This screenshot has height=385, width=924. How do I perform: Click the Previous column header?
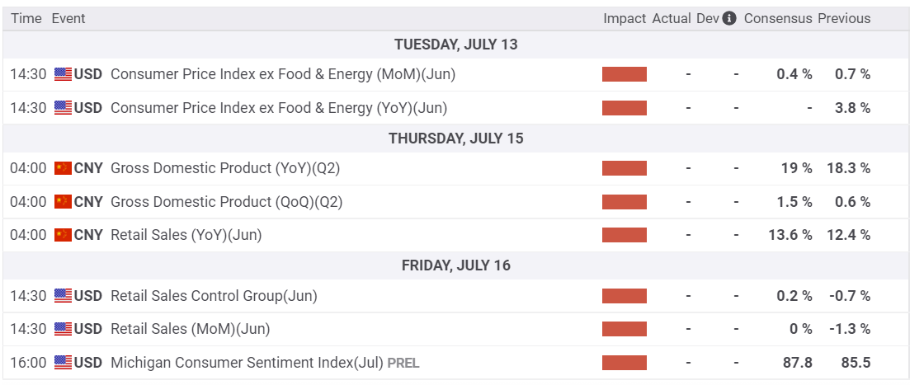click(x=844, y=18)
